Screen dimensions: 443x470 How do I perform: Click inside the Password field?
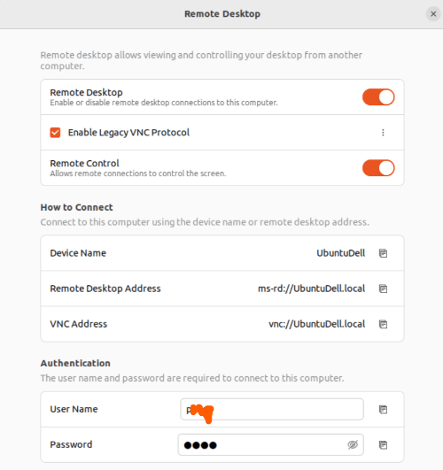point(271,445)
